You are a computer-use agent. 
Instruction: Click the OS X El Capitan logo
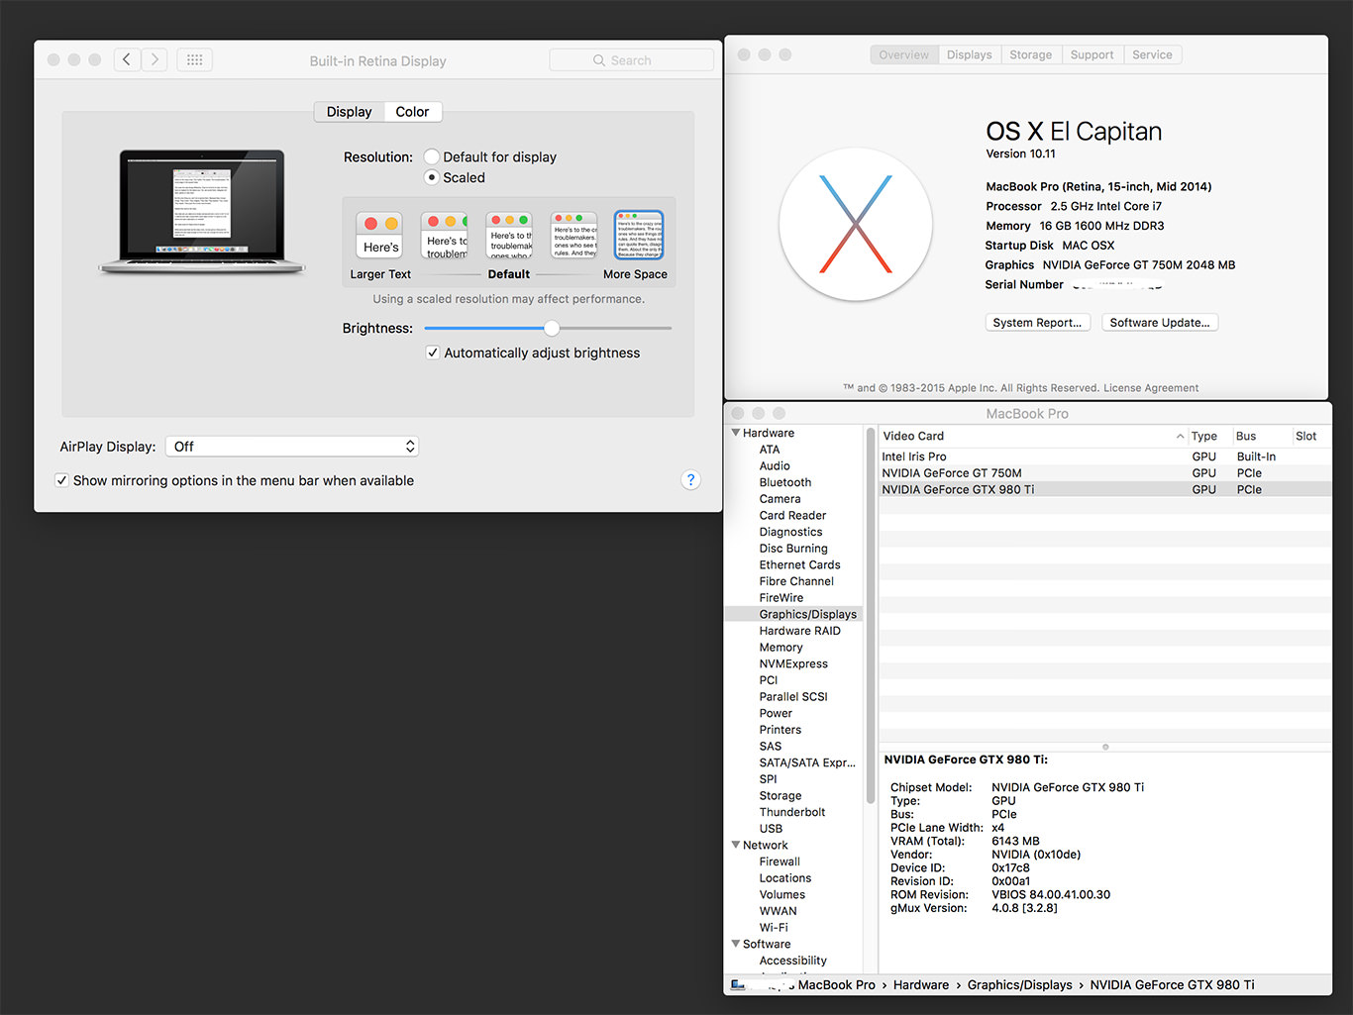pyautogui.click(x=856, y=224)
